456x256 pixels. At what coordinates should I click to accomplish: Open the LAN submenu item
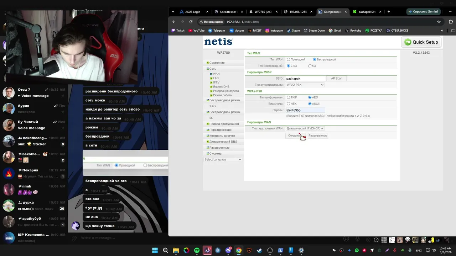[x=216, y=78]
